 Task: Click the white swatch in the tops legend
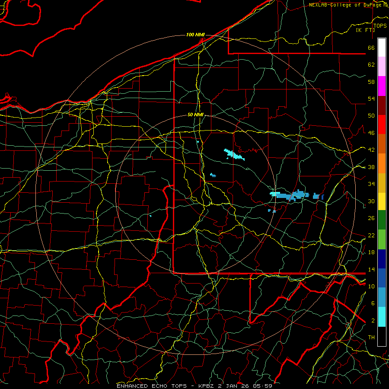click(382, 48)
